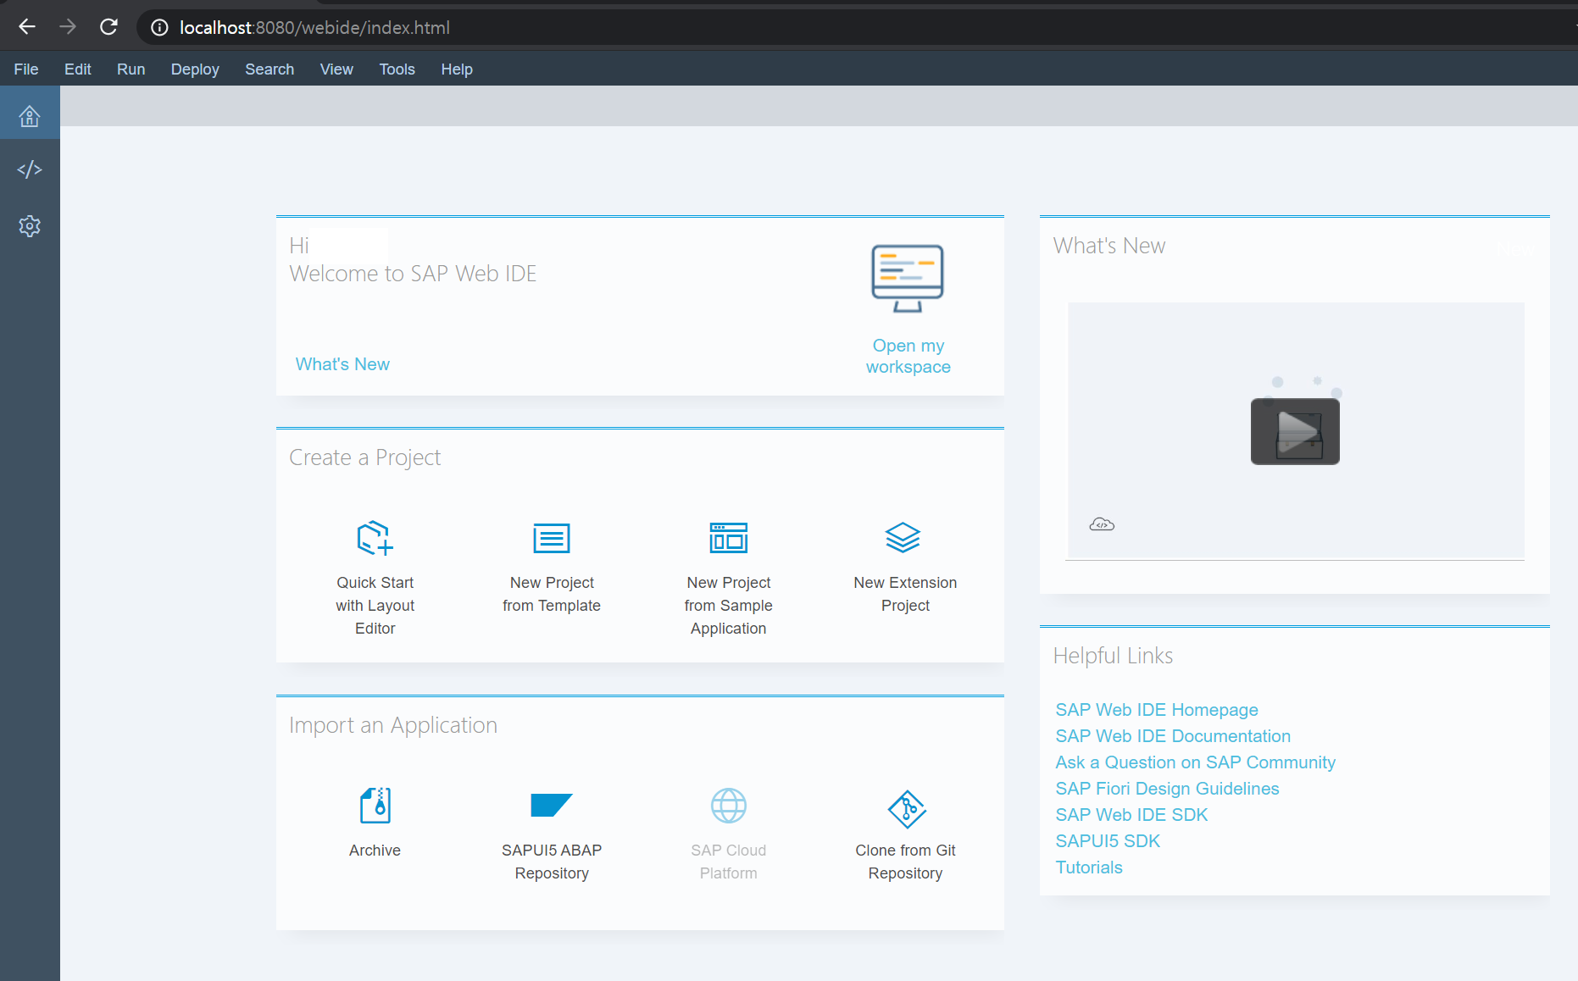Click browser forward arrow
1578x981 pixels.
68,27
